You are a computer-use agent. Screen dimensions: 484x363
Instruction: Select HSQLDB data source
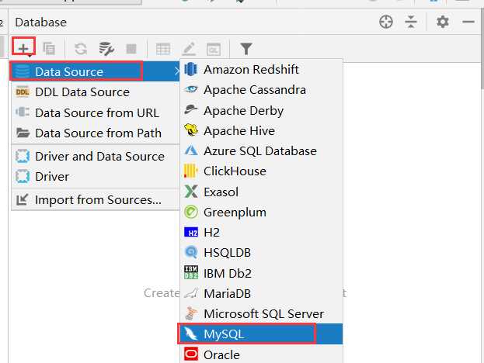[x=262, y=253]
